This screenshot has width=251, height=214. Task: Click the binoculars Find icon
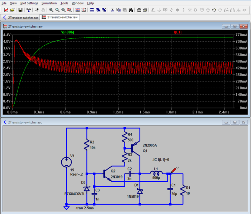pos(131,10)
